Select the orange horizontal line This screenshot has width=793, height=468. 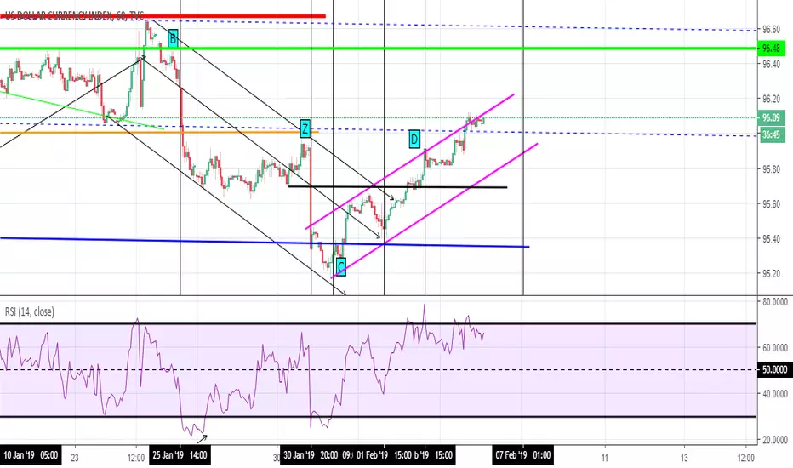coord(159,133)
